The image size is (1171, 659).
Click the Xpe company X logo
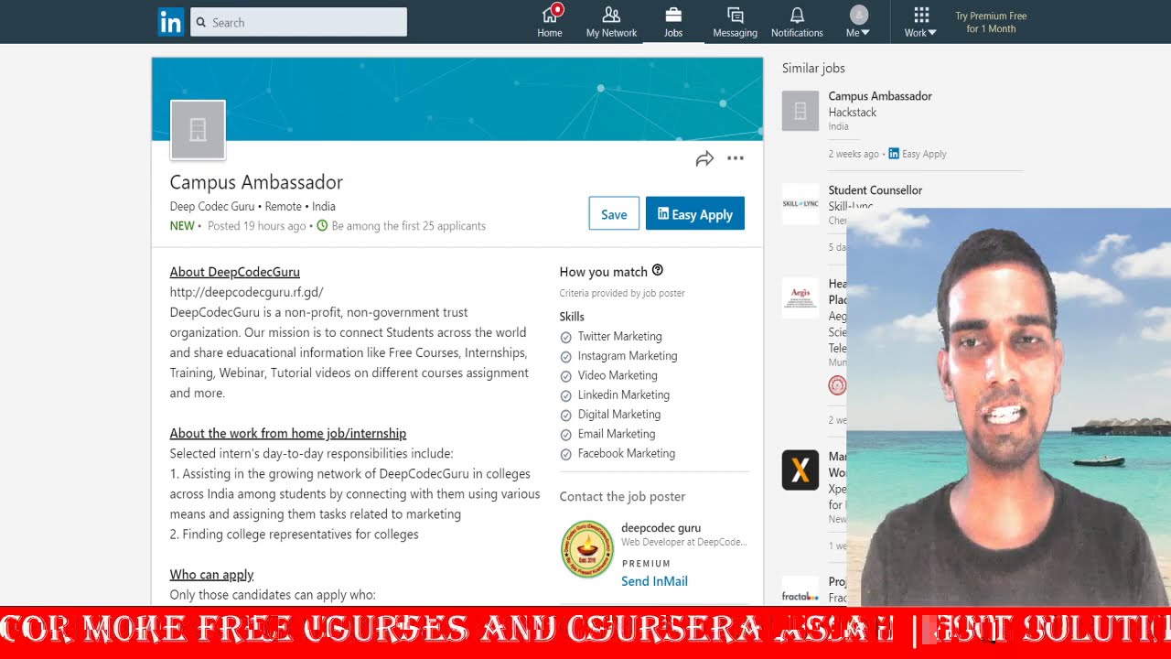point(800,470)
